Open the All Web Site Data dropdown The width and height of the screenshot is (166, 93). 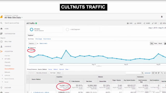pos(13,18)
